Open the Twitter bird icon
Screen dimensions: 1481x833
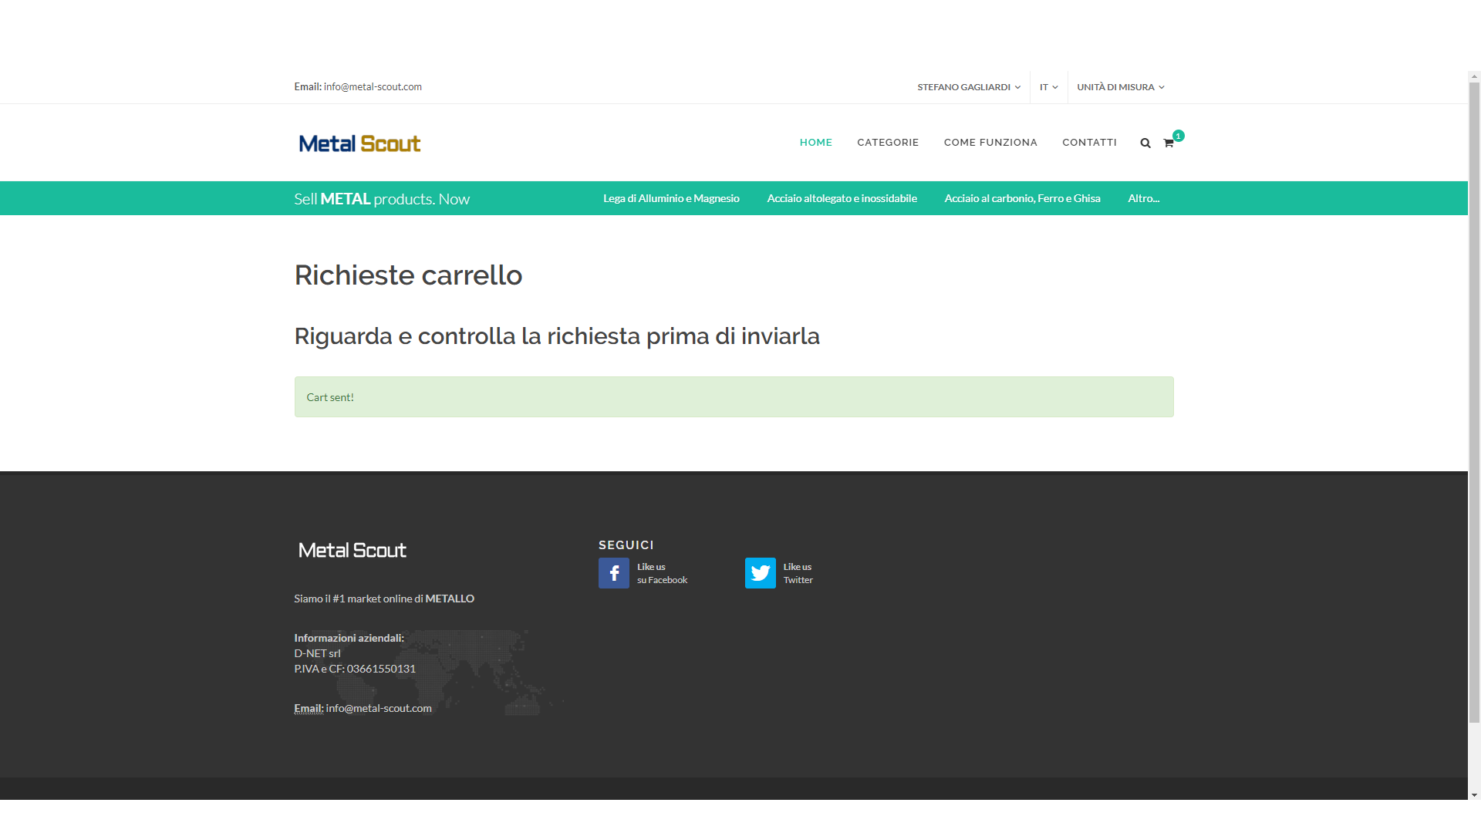pos(760,573)
